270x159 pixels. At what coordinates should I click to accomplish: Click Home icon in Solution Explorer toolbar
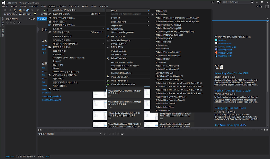click(15, 22)
